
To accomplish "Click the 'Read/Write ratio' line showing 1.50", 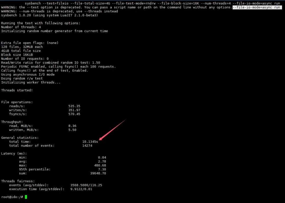I will click(x=50, y=63).
